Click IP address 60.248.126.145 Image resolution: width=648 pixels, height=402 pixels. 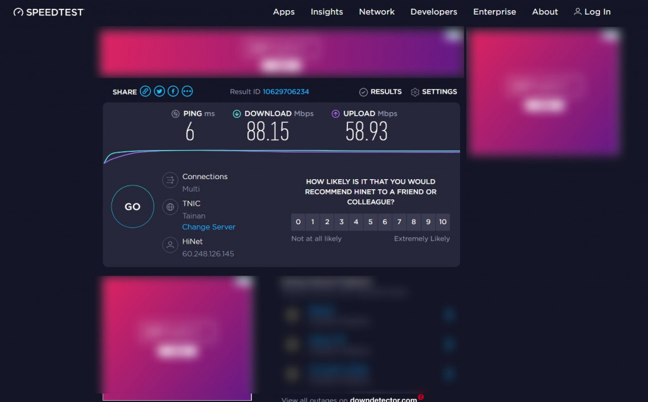pyautogui.click(x=208, y=254)
